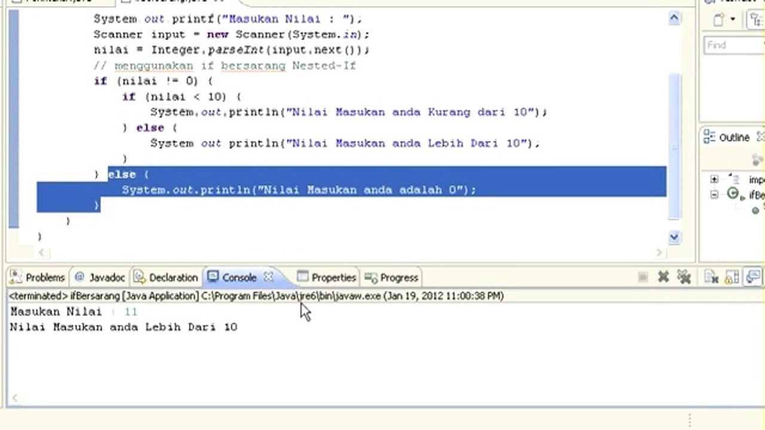765x430 pixels.
Task: Click the Progress tab icon
Action: tap(371, 277)
